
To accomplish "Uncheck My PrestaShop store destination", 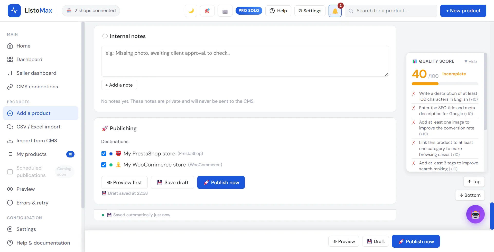I will coord(104,154).
